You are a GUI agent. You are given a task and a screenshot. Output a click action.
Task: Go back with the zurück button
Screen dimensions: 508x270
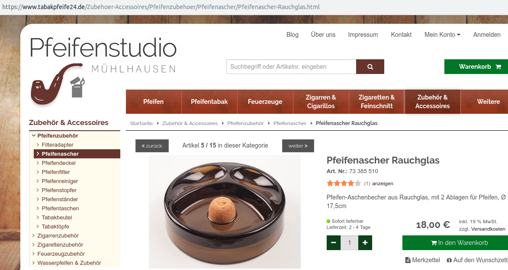(152, 146)
